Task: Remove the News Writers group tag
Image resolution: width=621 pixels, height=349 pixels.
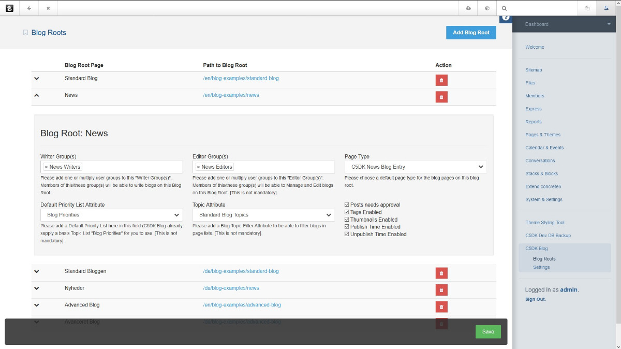Action: point(46,167)
